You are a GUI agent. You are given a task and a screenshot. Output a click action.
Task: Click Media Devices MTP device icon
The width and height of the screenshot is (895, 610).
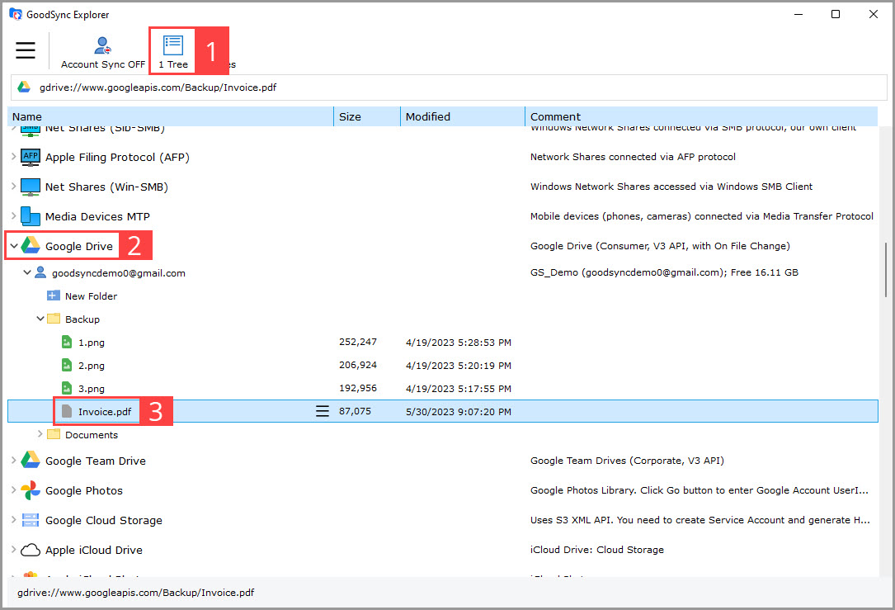click(x=31, y=216)
